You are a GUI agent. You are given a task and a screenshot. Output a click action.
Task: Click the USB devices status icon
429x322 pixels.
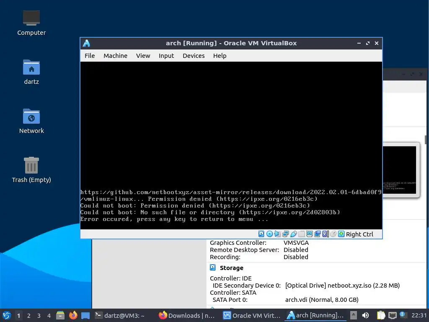[x=294, y=234]
